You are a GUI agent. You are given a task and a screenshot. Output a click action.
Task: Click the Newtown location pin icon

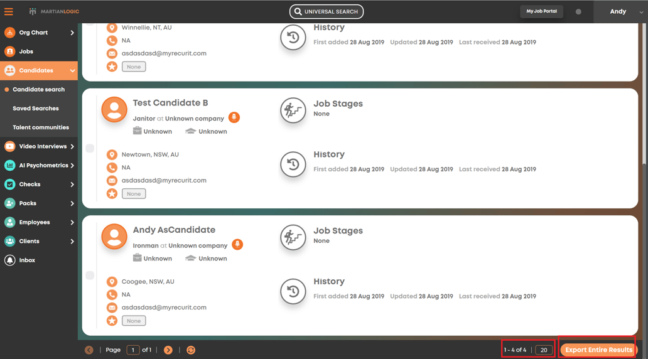coord(112,154)
